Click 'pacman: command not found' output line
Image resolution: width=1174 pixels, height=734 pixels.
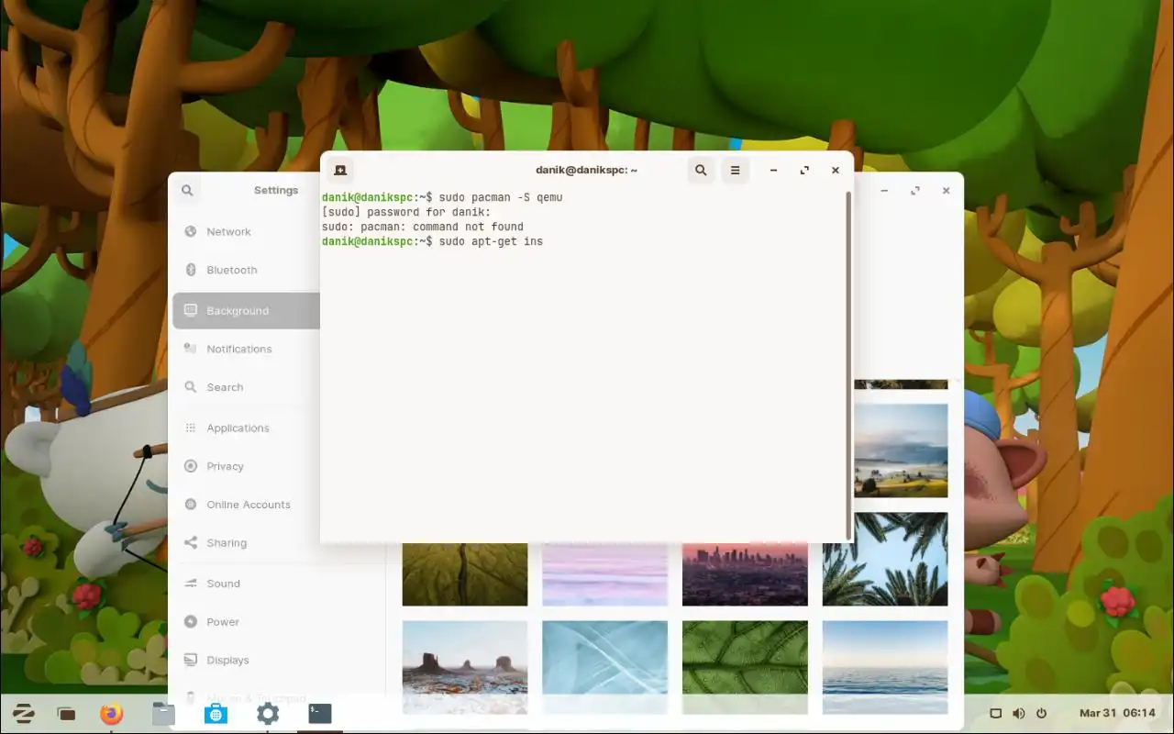(x=423, y=227)
